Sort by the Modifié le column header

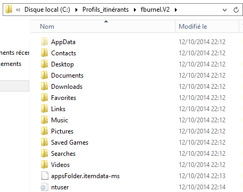tap(207, 27)
